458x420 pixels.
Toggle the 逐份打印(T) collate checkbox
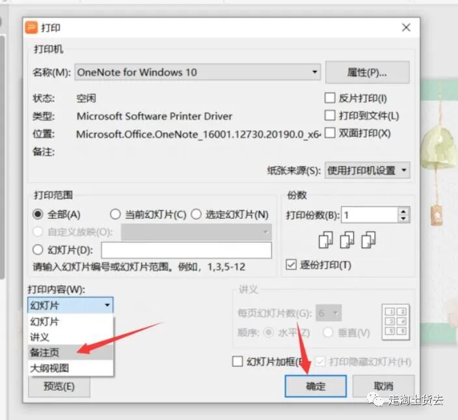[x=291, y=264]
